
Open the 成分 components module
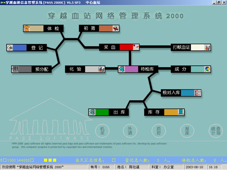[x=191, y=69]
